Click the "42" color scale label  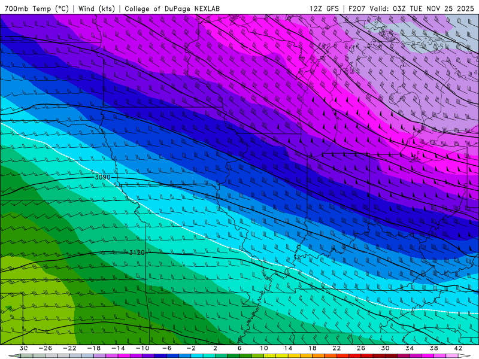click(458, 348)
